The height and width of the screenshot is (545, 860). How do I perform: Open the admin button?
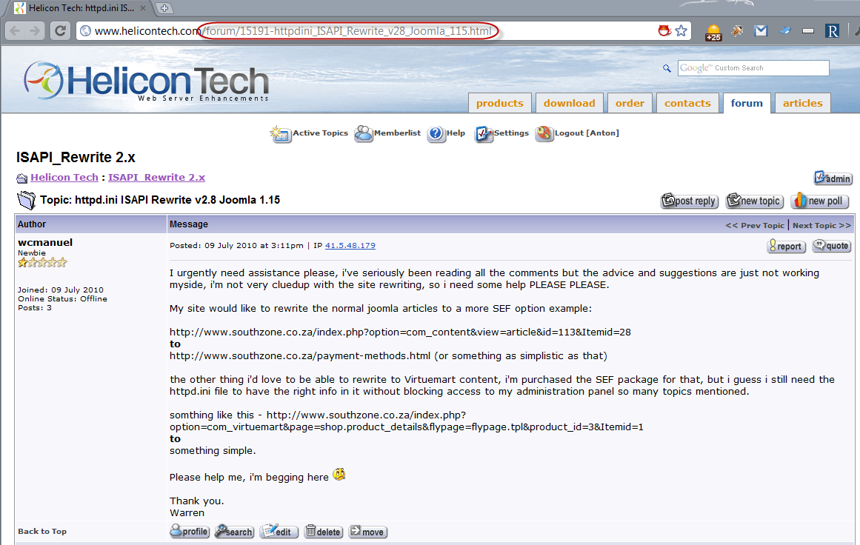click(x=833, y=178)
